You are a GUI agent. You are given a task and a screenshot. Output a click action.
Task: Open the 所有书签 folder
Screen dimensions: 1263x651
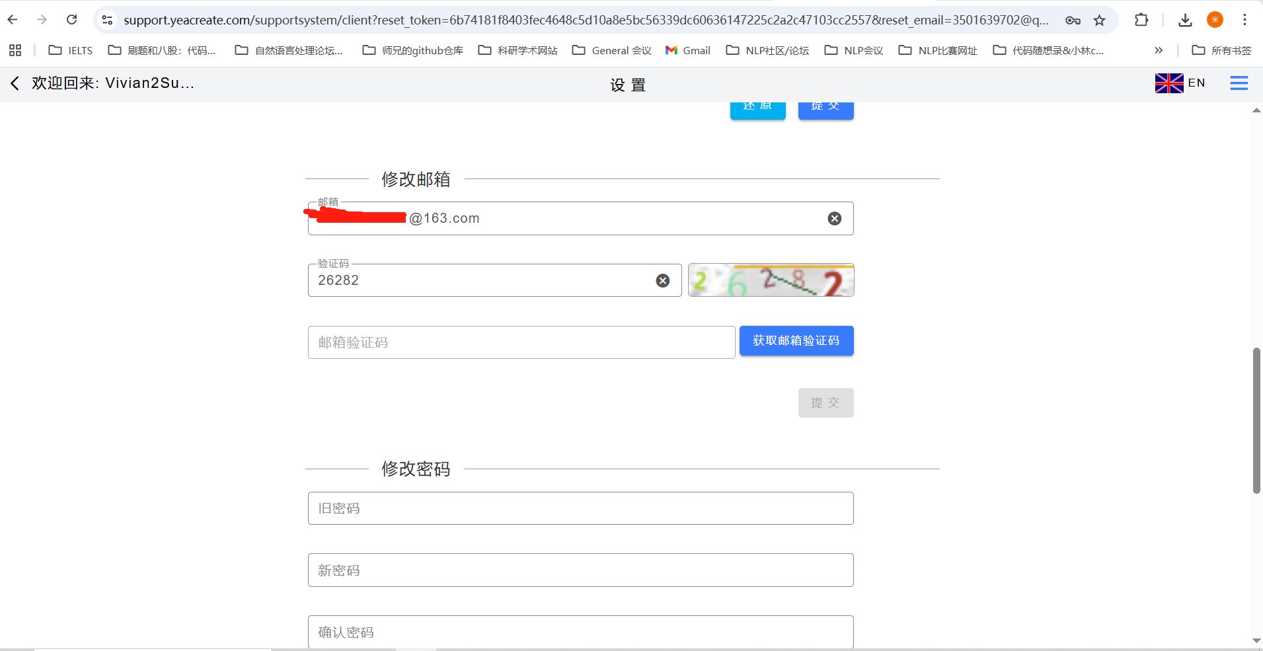[x=1221, y=50]
